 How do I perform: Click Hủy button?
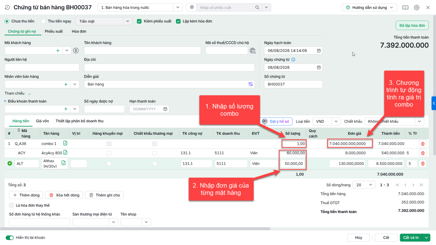(x=358, y=238)
